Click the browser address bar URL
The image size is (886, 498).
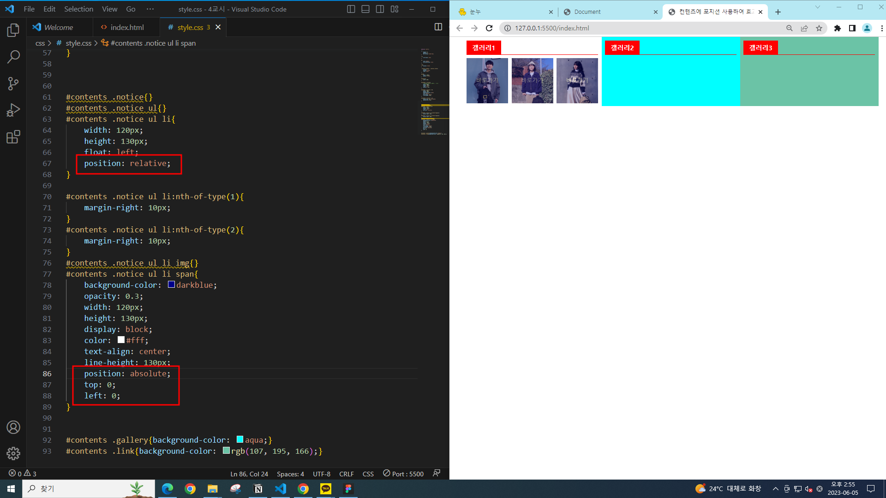[x=552, y=28]
